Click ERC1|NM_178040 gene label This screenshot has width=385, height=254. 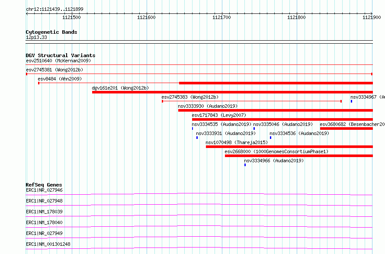tap(44, 222)
